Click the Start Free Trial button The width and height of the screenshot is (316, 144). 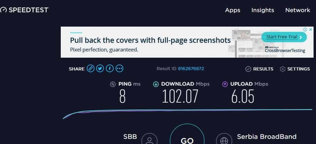(x=284, y=37)
